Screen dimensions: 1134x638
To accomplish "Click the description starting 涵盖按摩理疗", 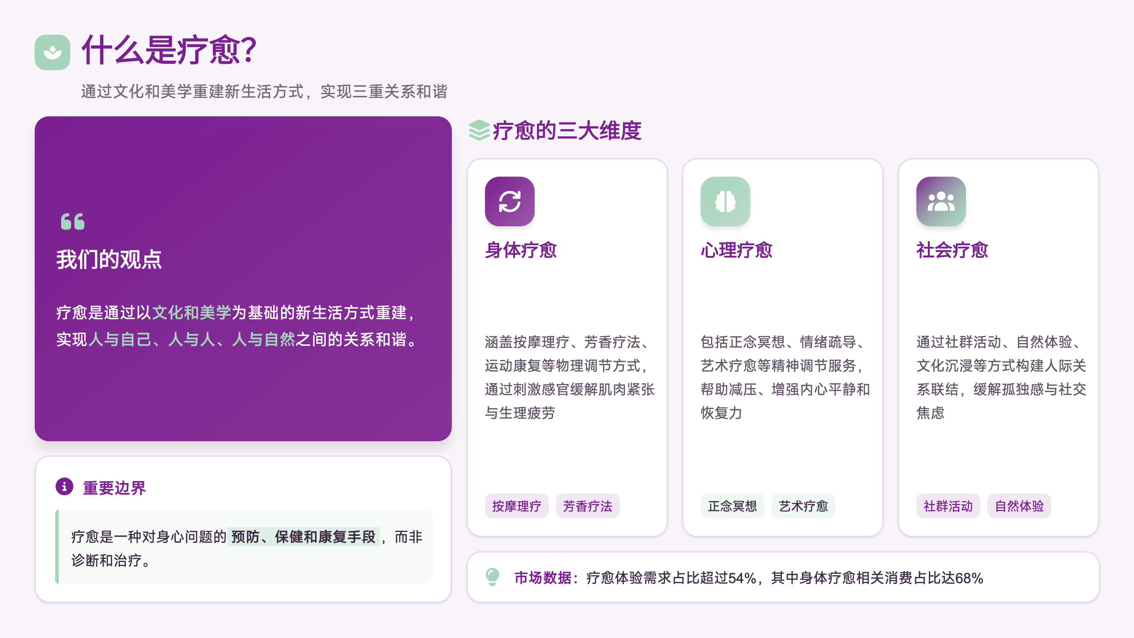I will click(570, 377).
